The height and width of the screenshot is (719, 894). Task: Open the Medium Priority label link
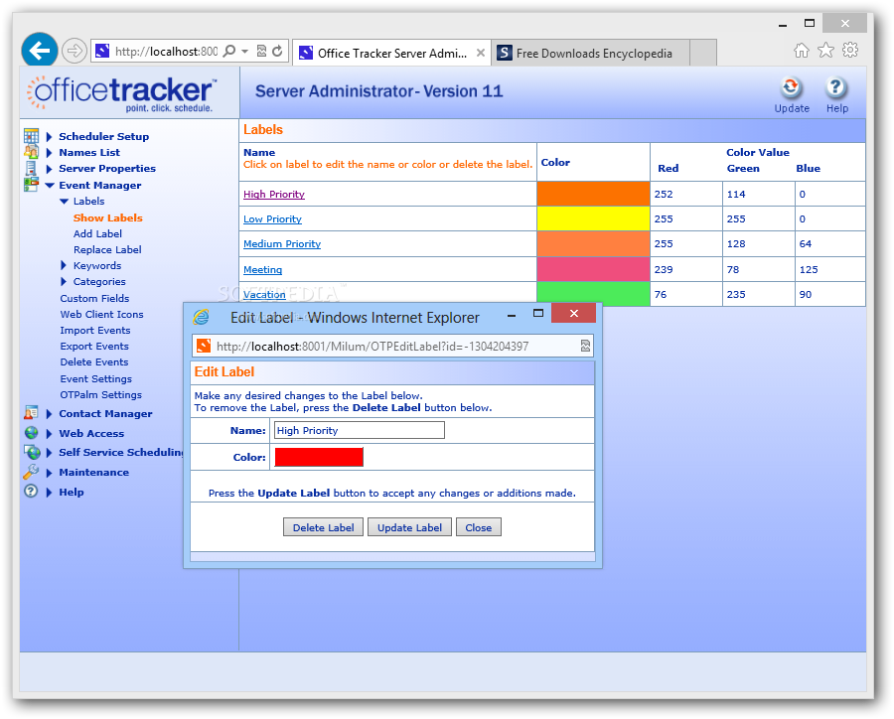pyautogui.click(x=282, y=243)
